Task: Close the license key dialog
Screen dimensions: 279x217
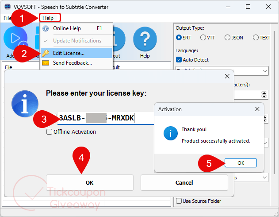Action: tap(227, 76)
